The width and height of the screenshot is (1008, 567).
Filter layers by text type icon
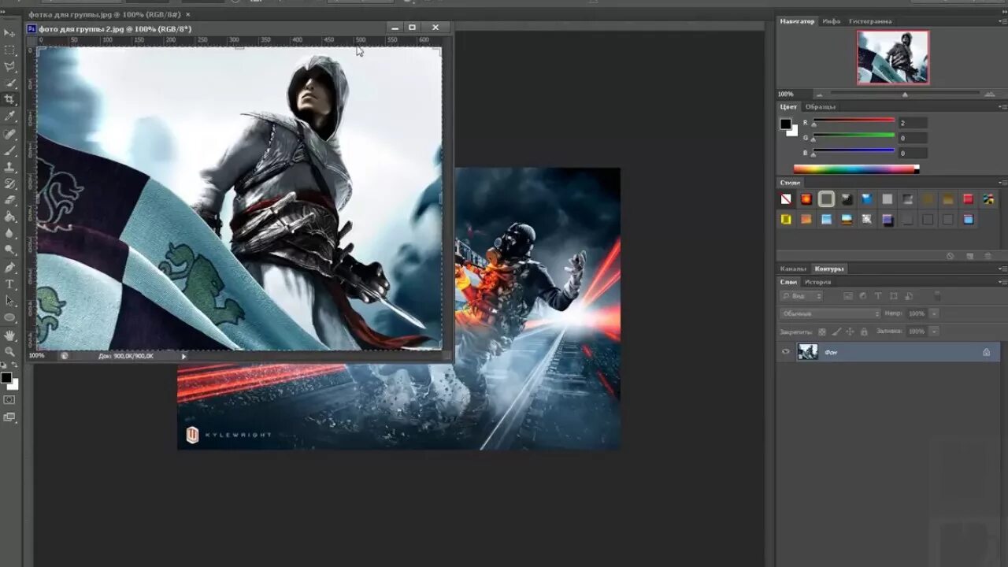878,296
